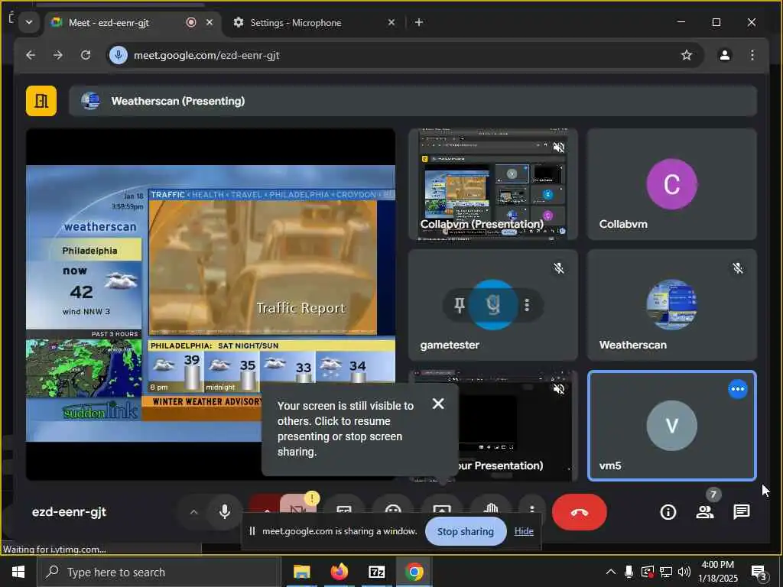Open the notification center icon
Image resolution: width=783 pixels, height=587 pixels.
coord(759,572)
